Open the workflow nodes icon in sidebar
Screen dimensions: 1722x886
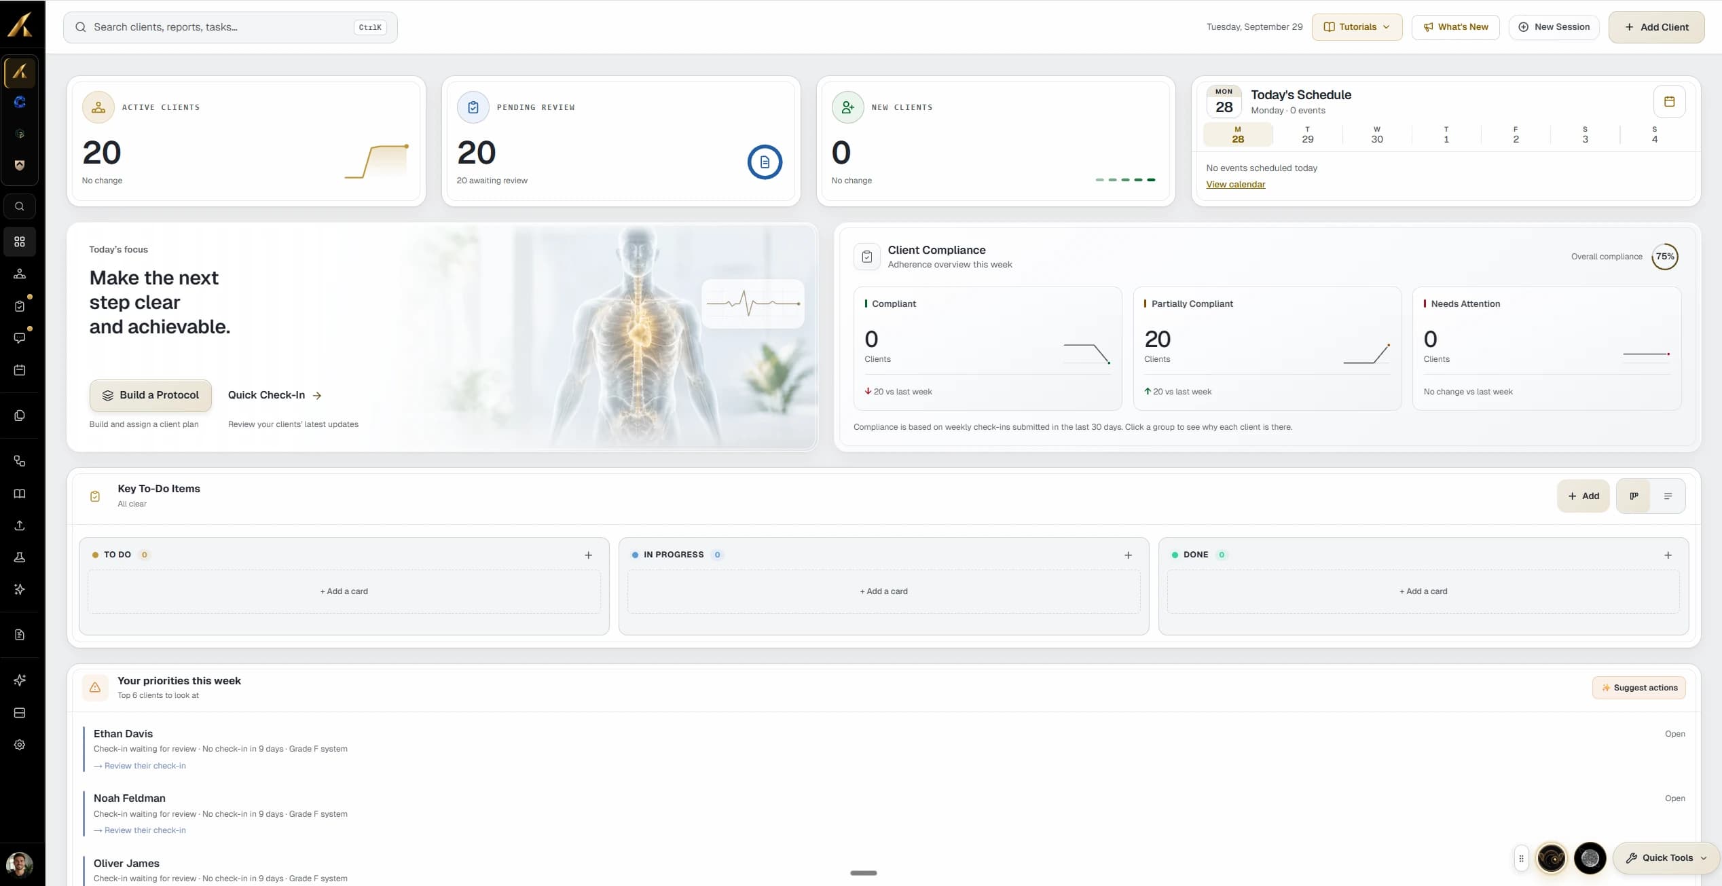pyautogui.click(x=20, y=461)
